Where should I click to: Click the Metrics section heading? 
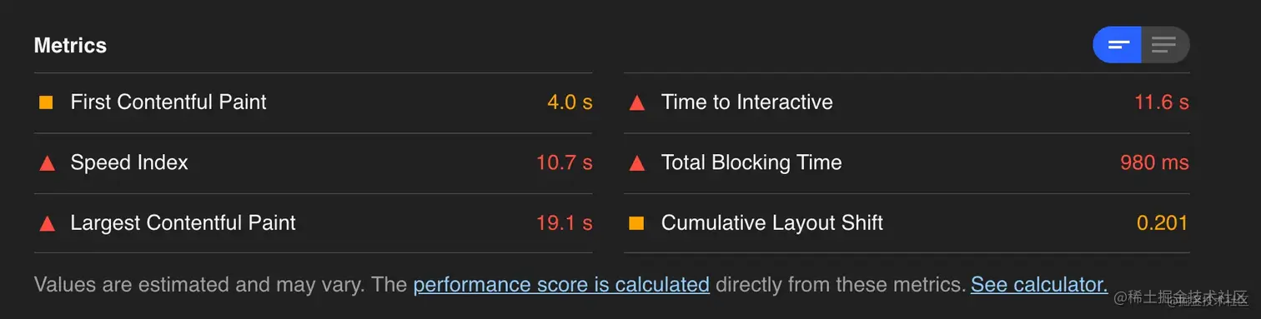coord(70,45)
